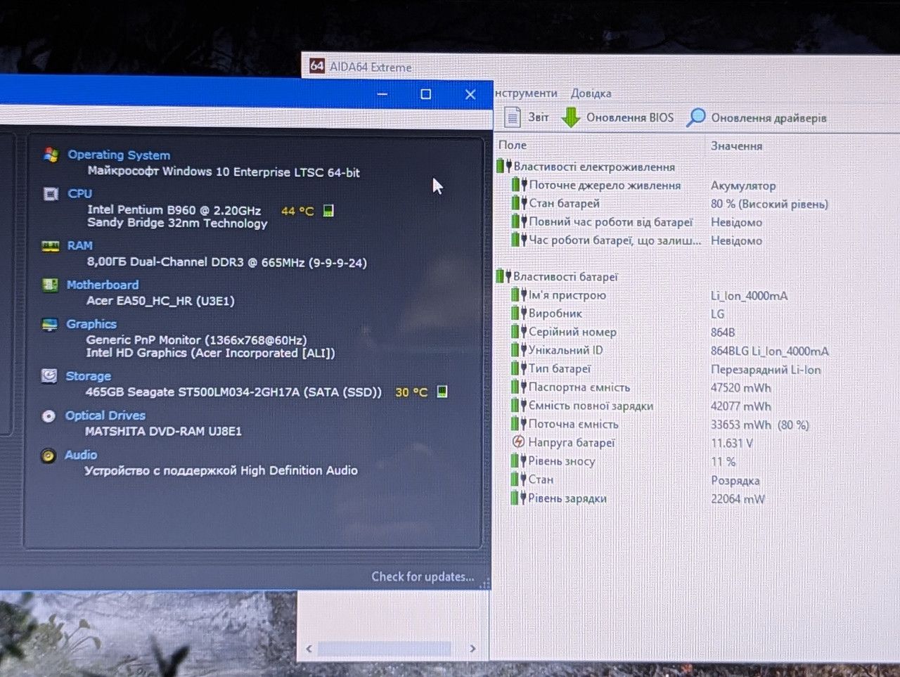Viewport: 900px width, 677px height.
Task: Open the Graphics section link in Speccy
Action: (x=91, y=324)
